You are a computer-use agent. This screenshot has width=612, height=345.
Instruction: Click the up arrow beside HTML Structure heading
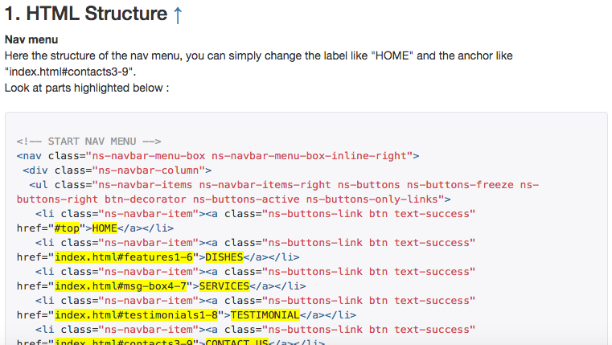(x=178, y=14)
